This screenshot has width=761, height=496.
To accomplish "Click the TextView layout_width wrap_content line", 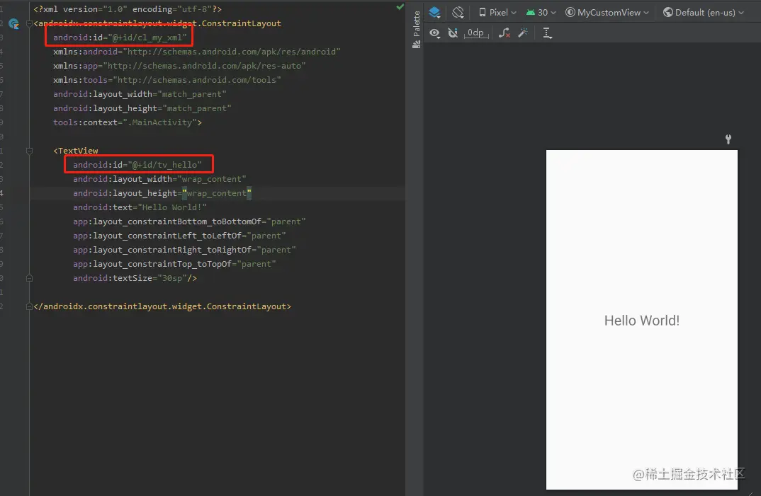I will point(159,179).
